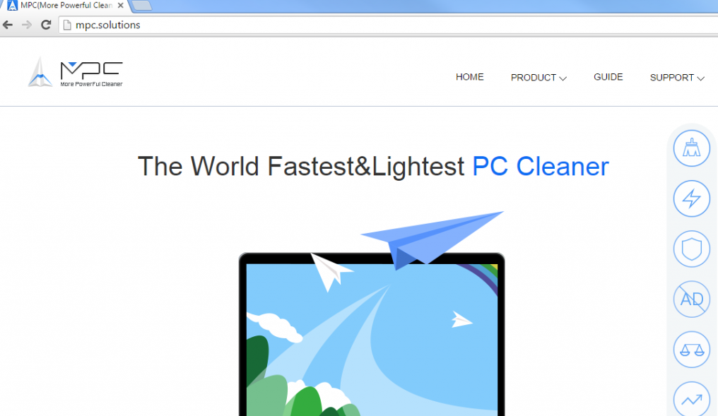The image size is (718, 416).
Task: Open the shield protection sidebar icon
Action: click(x=691, y=249)
